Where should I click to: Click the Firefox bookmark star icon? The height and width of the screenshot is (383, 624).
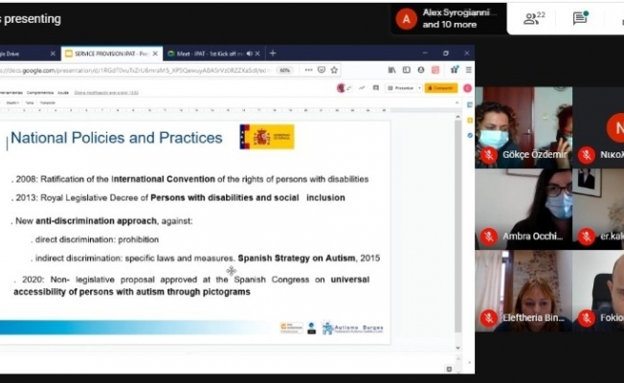(334, 70)
